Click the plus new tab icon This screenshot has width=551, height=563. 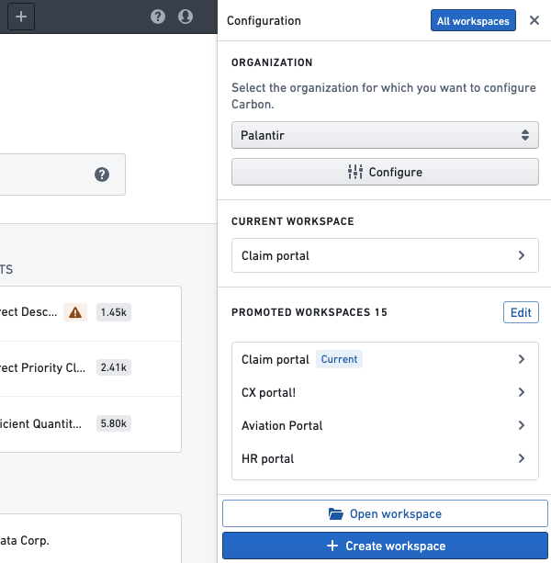(21, 17)
